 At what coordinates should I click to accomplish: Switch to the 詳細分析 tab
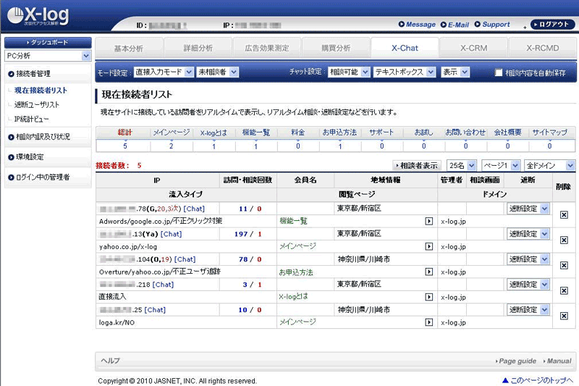coord(198,49)
